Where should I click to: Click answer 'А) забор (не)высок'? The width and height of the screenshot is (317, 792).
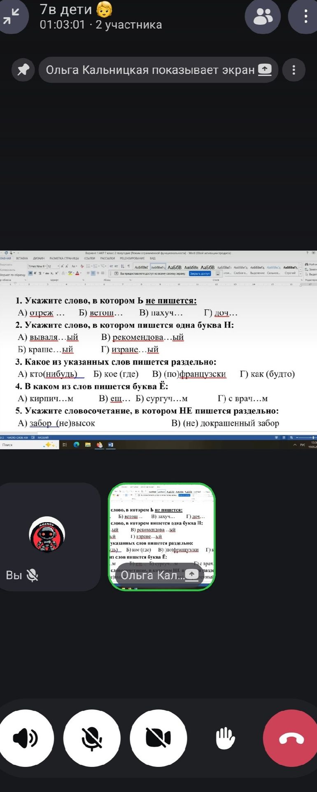tap(56, 423)
